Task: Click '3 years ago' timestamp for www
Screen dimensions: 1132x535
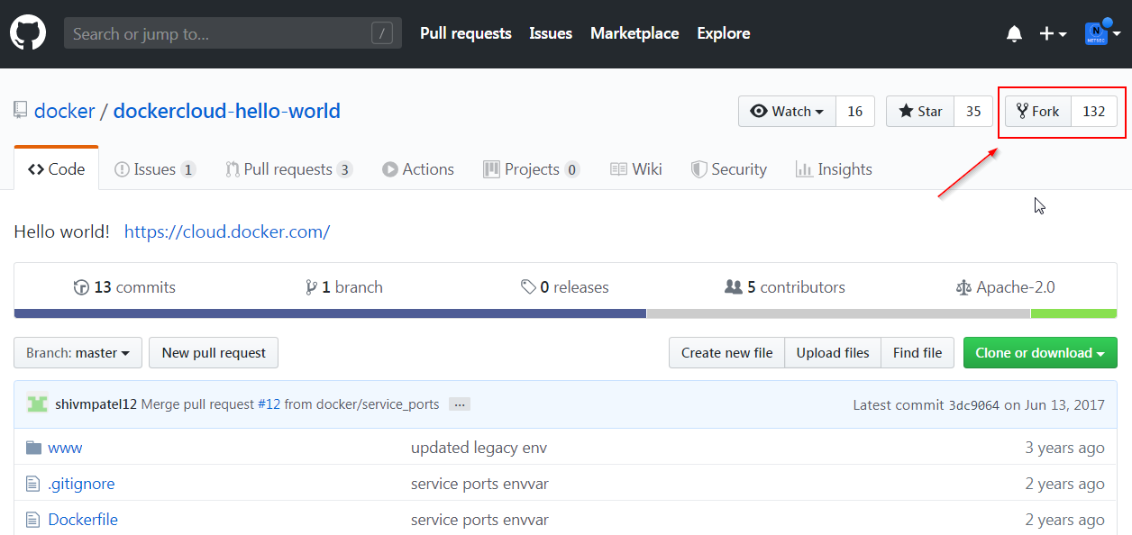Action: coord(1064,448)
